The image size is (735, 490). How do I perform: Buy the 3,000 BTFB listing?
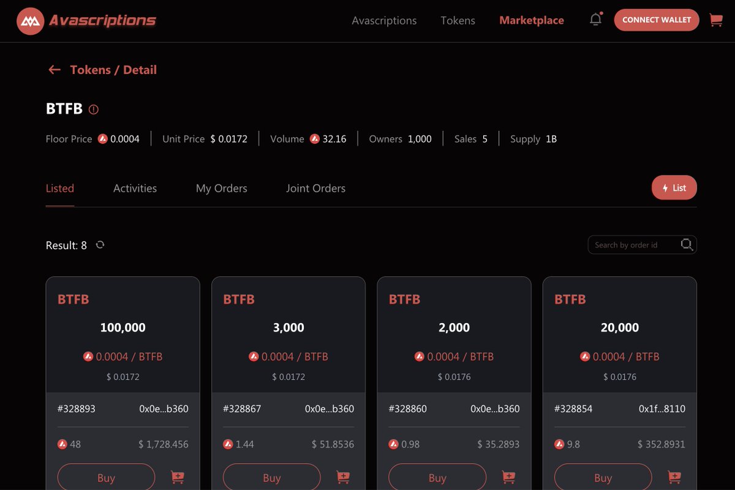coord(271,477)
